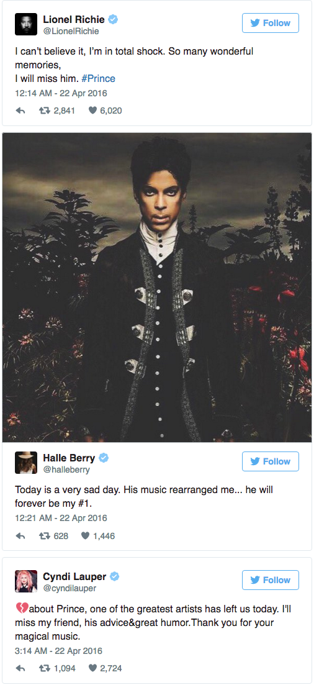Open Cyndi Lauper's profile avatar

(x=26, y=581)
